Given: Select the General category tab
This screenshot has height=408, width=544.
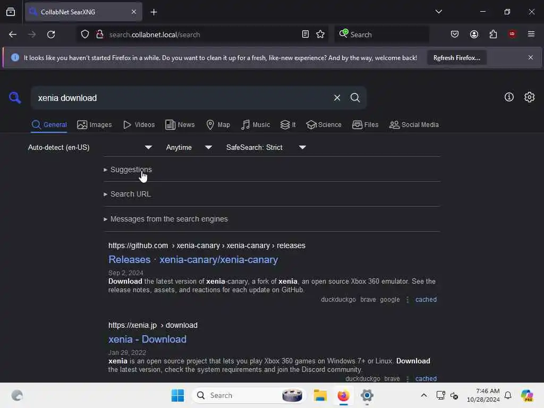Looking at the screenshot, I should click(x=49, y=124).
